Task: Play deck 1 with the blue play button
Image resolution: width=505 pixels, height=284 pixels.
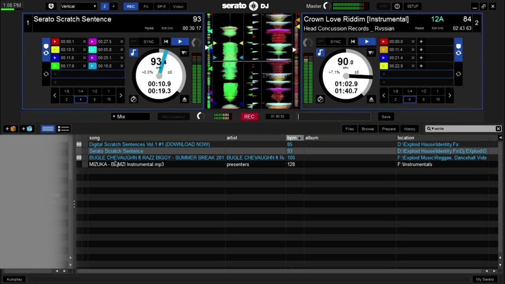Action: point(180,42)
